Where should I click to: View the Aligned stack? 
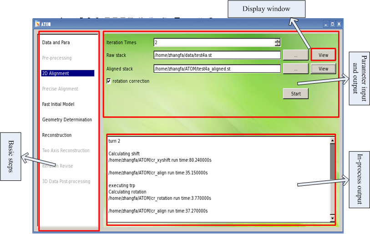(x=323, y=69)
